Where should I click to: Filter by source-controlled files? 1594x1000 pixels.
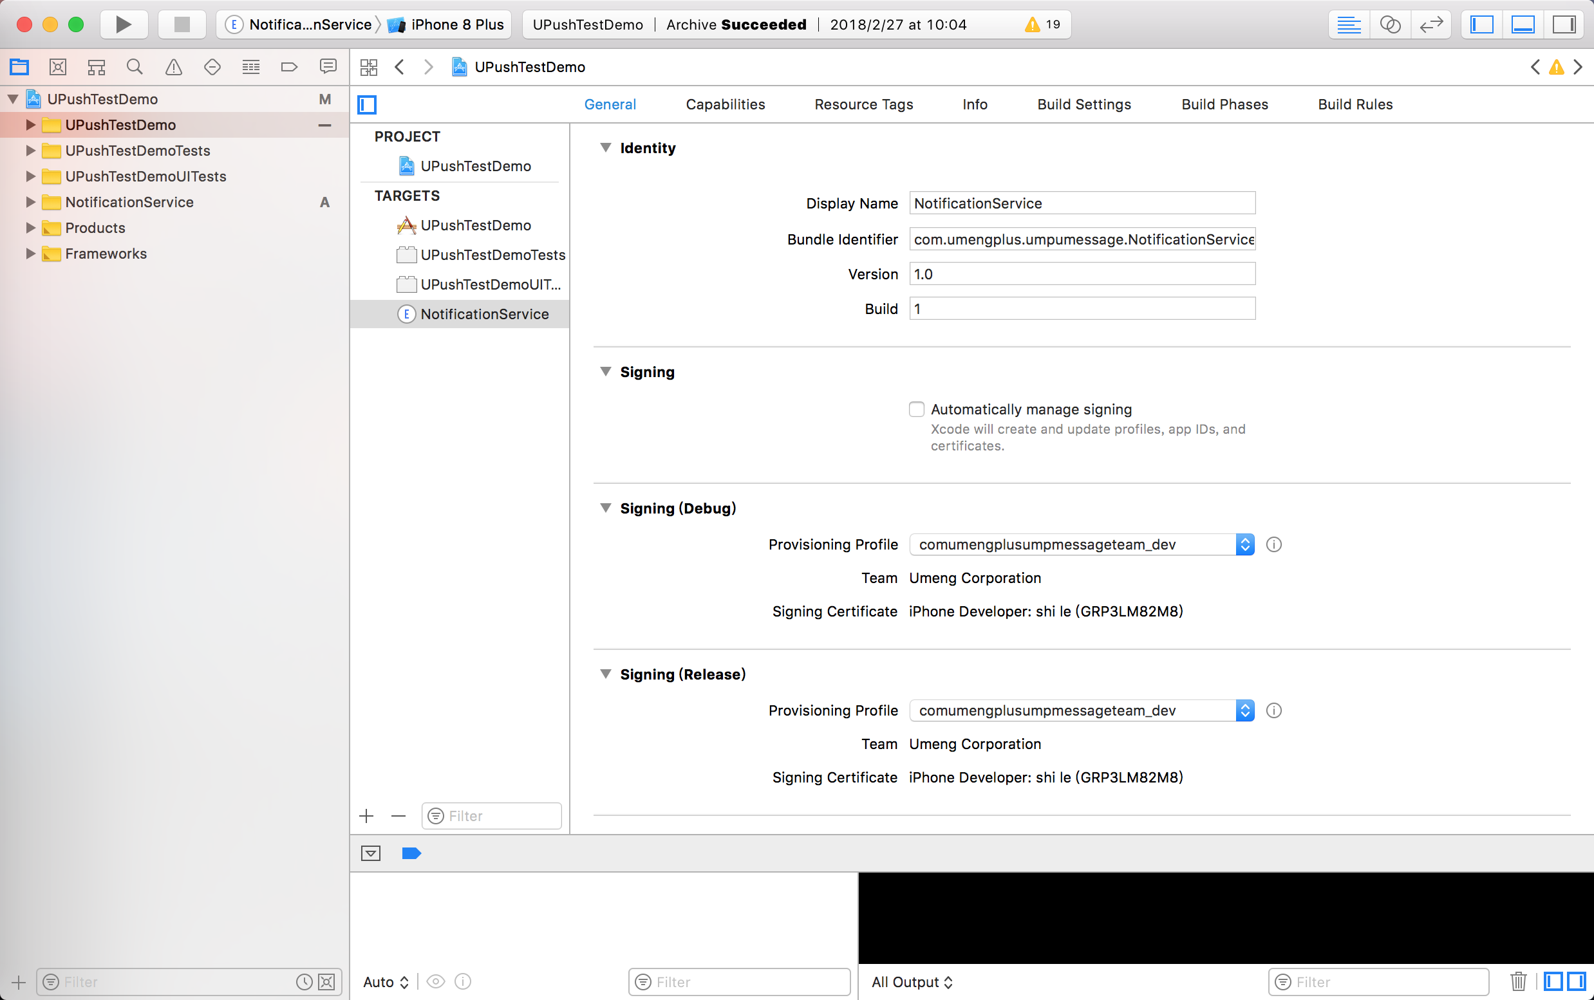(327, 982)
